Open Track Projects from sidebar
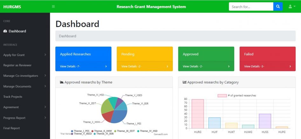 13,96
